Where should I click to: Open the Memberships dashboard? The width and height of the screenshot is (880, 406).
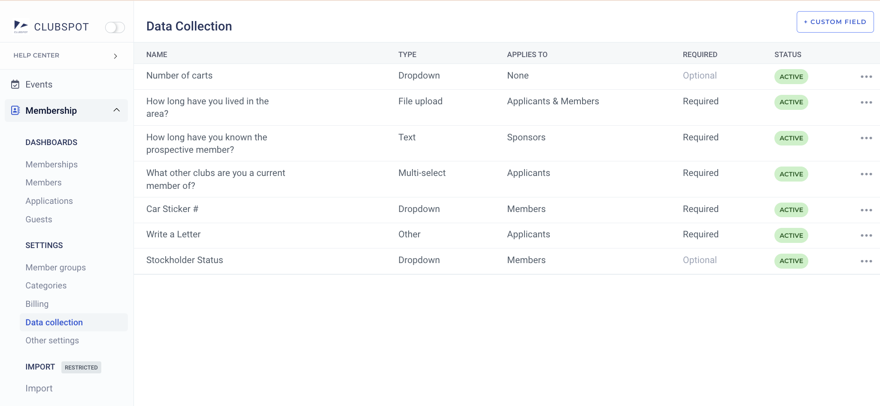point(52,164)
